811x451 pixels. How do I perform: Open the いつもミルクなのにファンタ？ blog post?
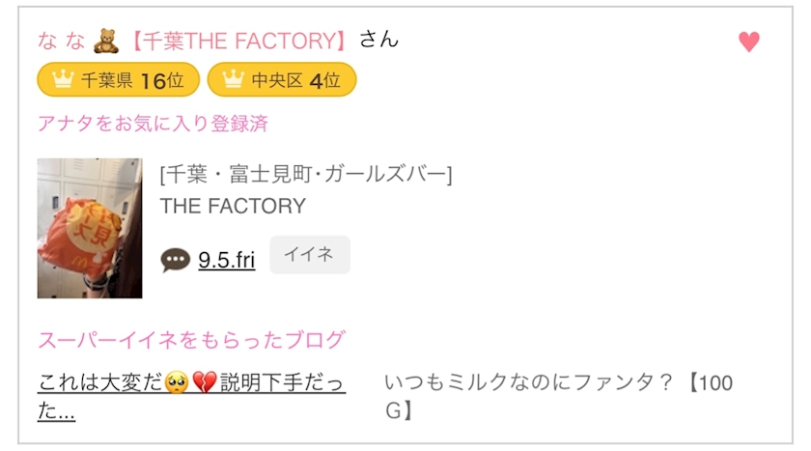pyautogui.click(x=558, y=396)
